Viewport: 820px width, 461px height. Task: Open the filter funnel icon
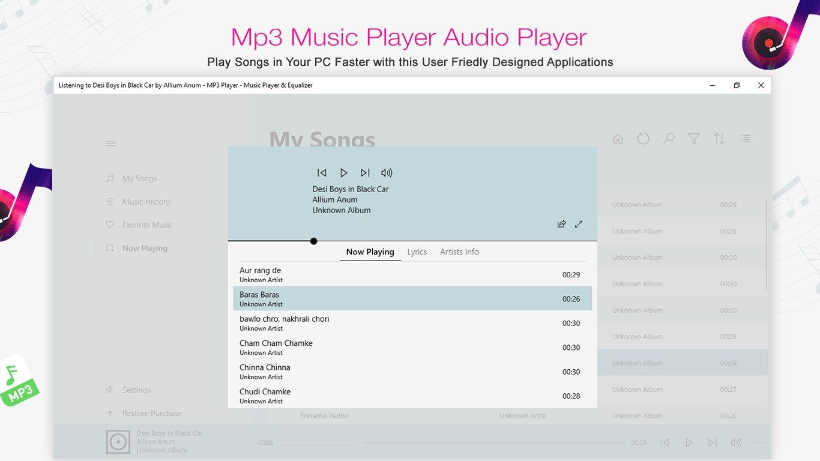point(694,139)
